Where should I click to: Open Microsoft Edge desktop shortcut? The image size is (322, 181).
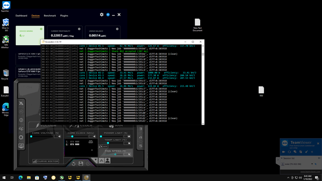(x=6, y=110)
